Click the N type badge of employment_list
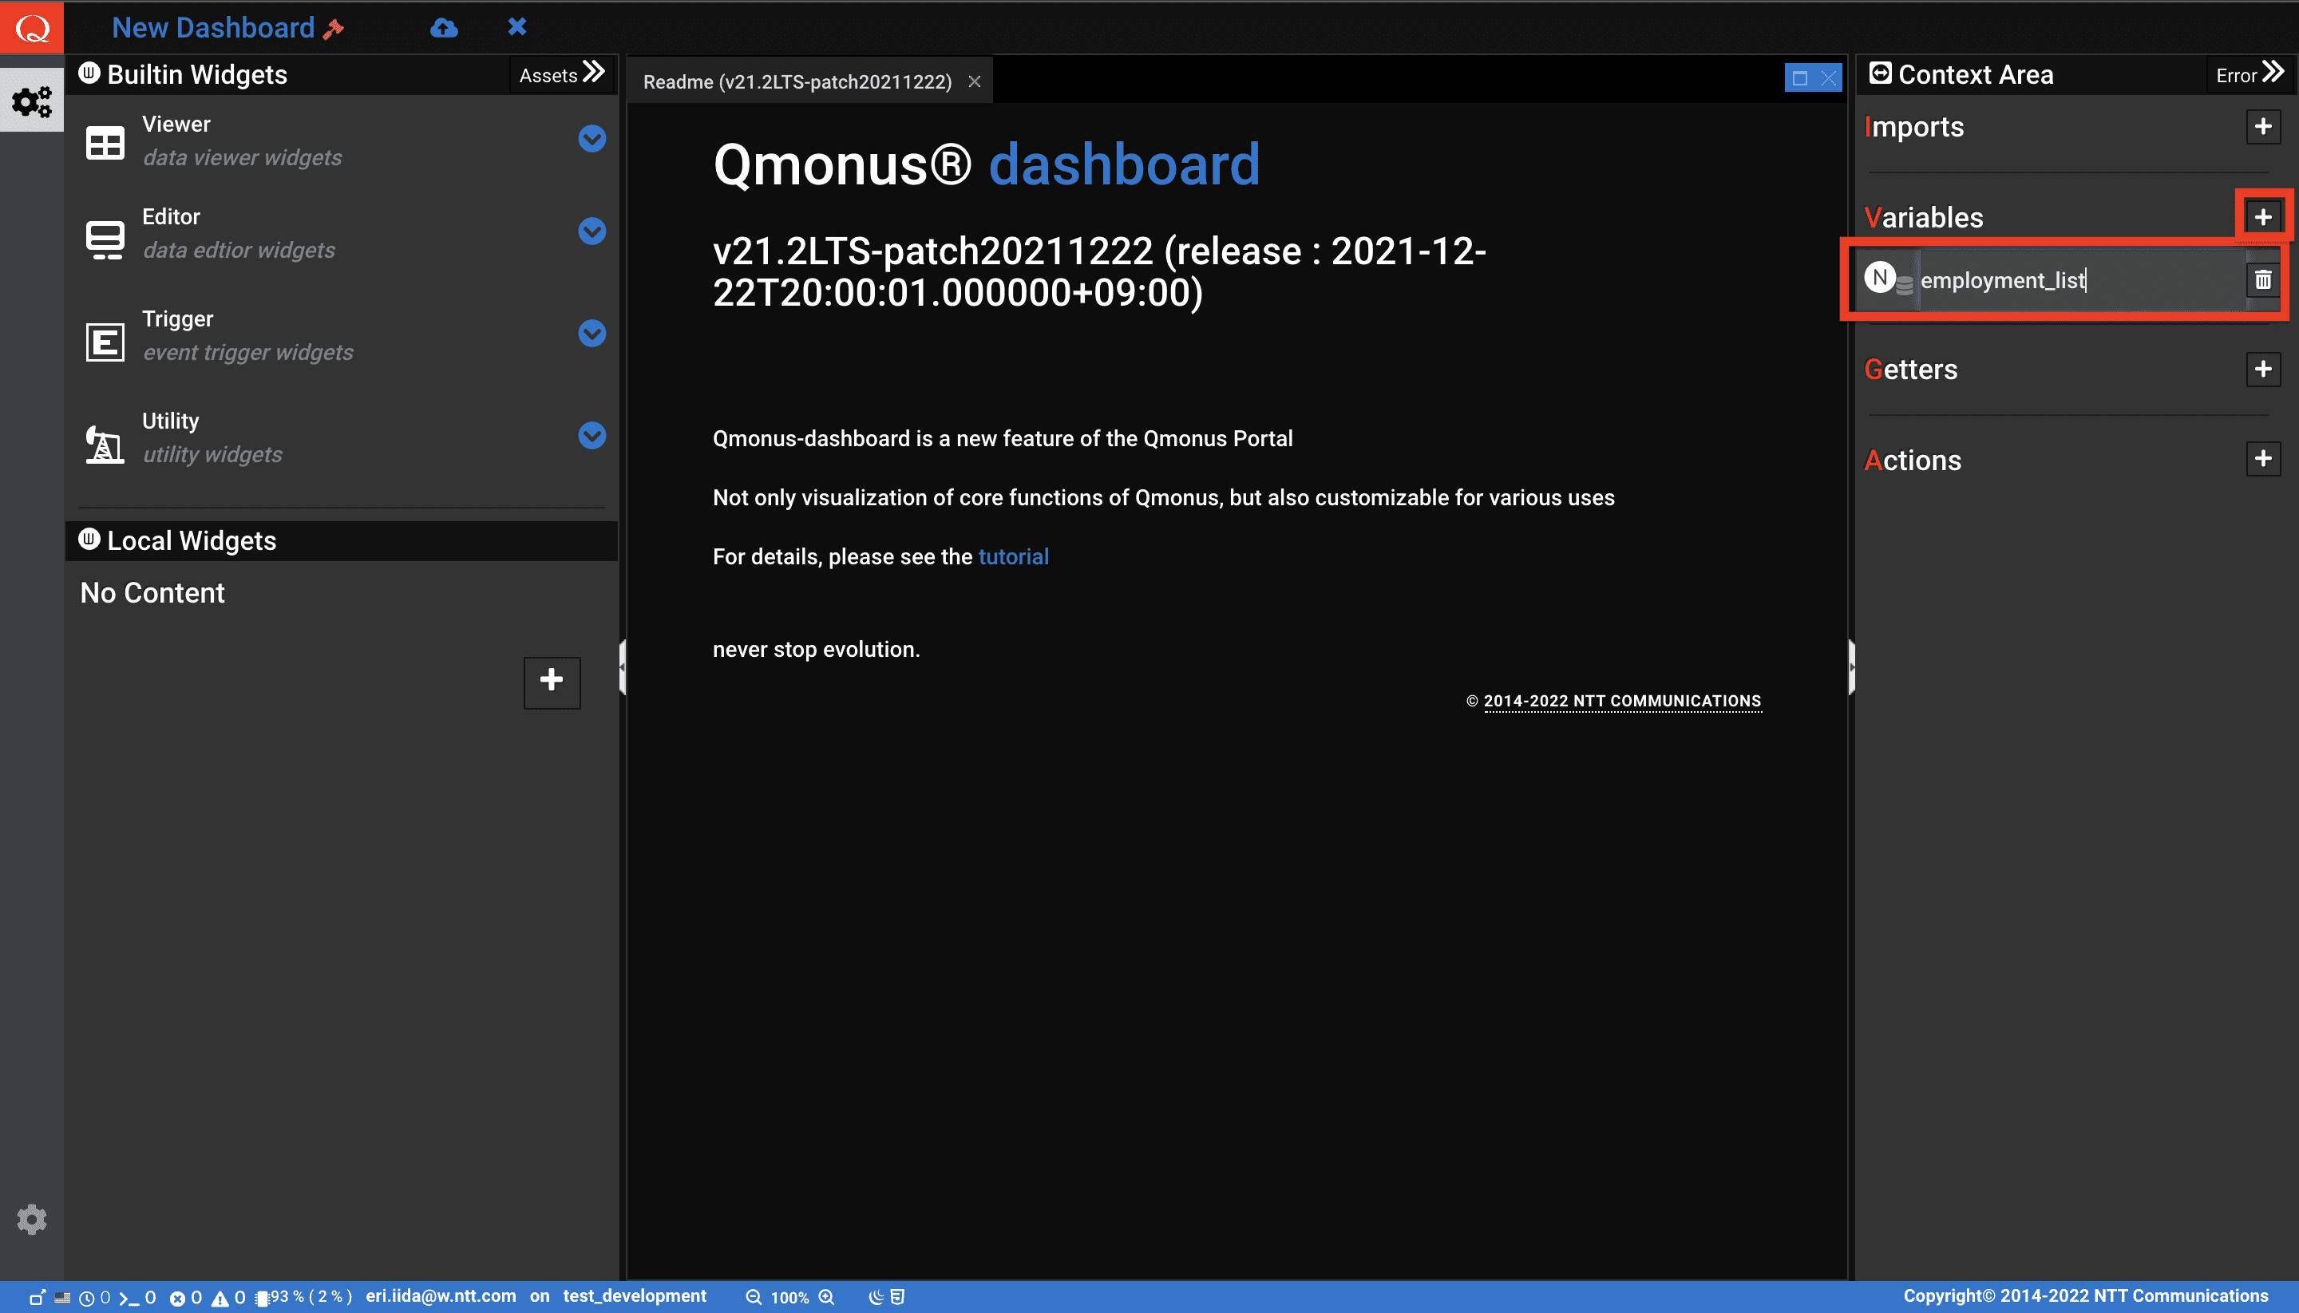The height and width of the screenshot is (1313, 2299). click(1880, 278)
